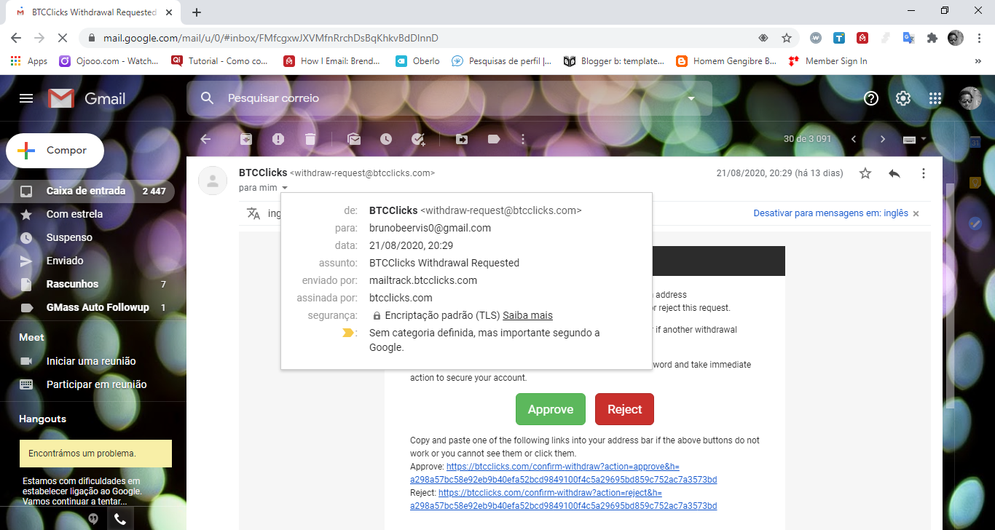The width and height of the screenshot is (995, 530).
Task: Open Hangouts conversations tab
Action: [x=93, y=519]
